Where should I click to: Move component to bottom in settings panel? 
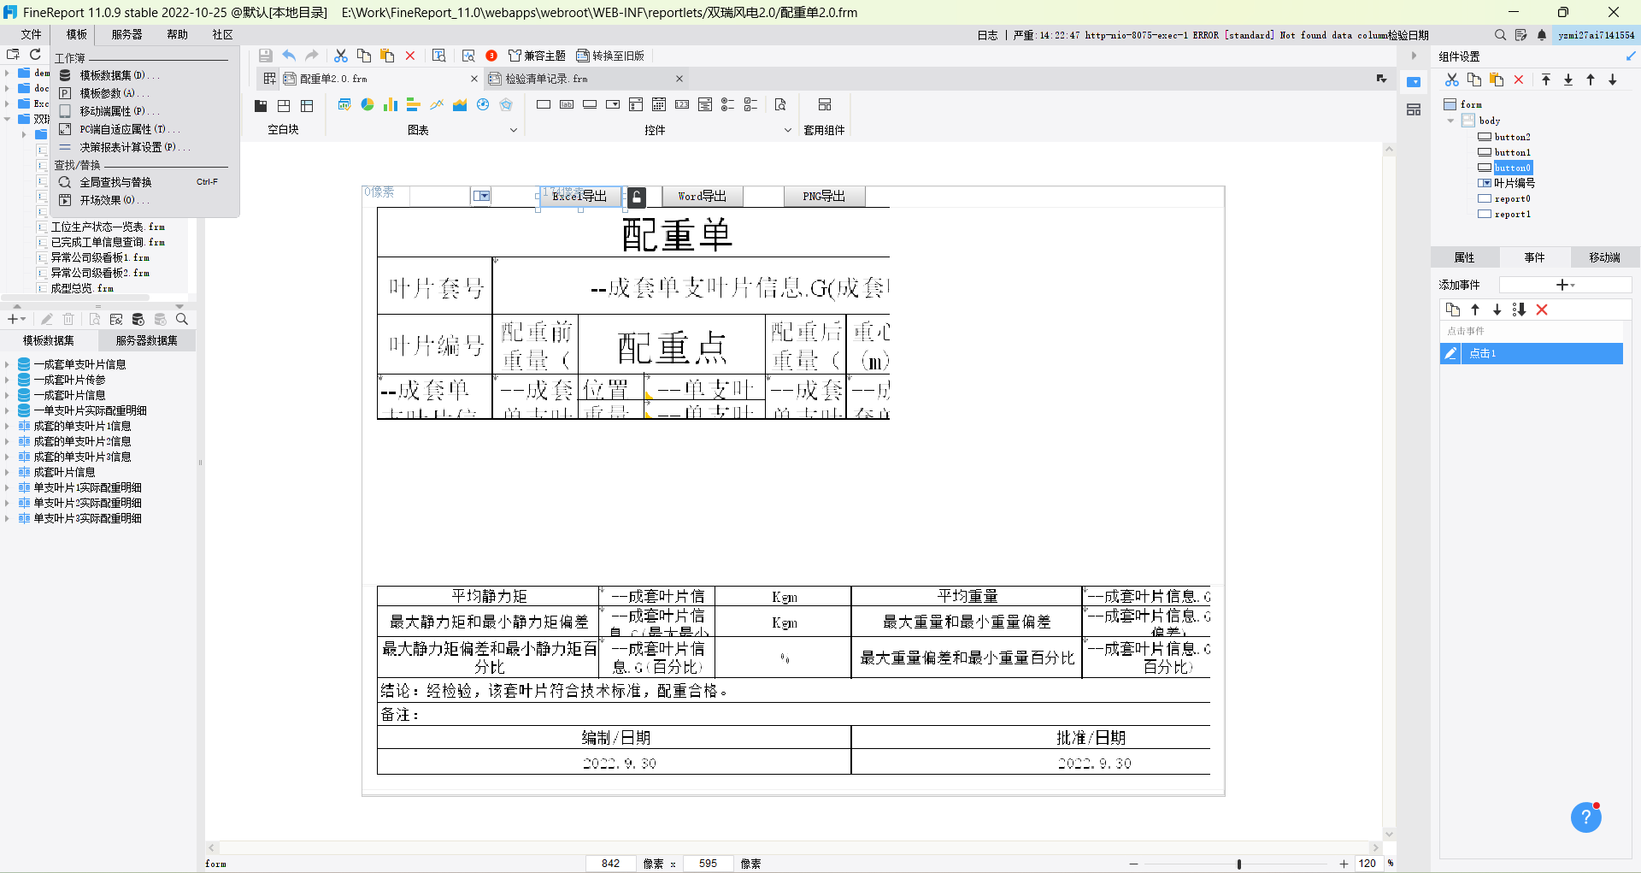click(1568, 80)
